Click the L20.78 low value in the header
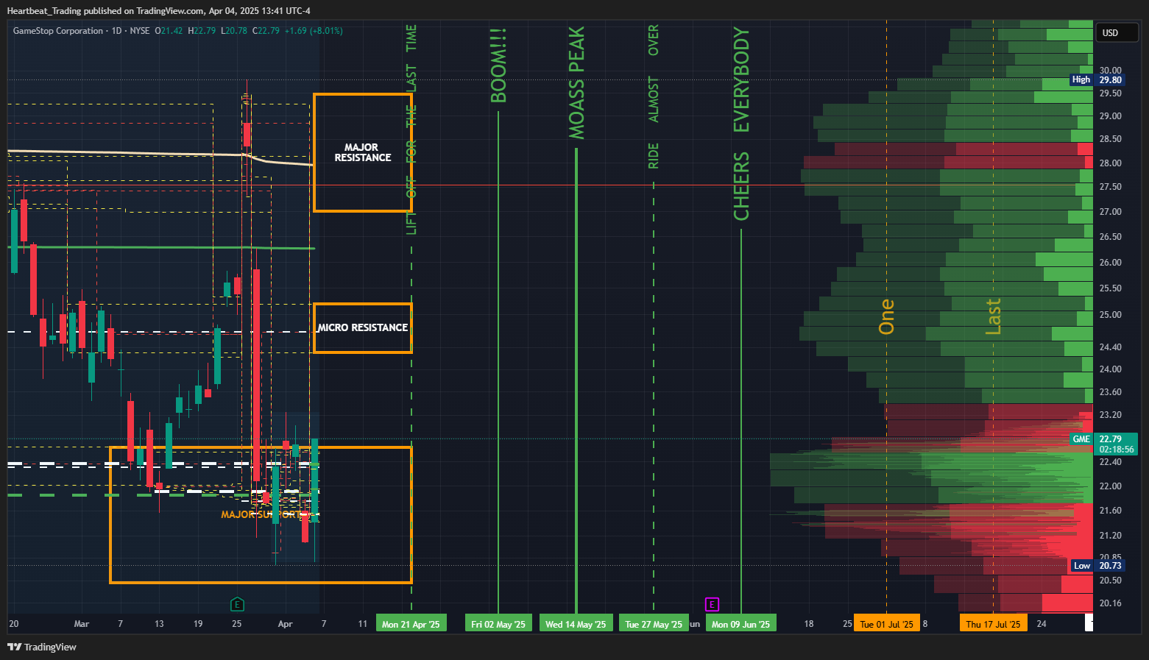This screenshot has height=660, width=1149. 234,31
